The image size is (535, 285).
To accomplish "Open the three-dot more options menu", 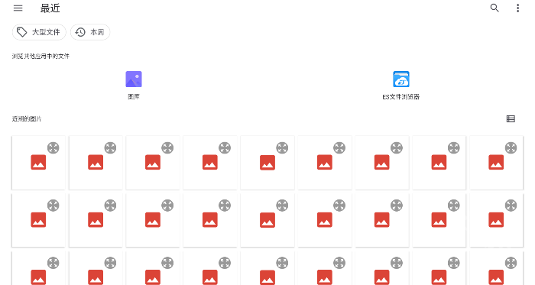I will click(517, 8).
